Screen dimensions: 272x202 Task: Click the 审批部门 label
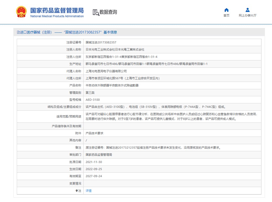[x=75, y=155]
